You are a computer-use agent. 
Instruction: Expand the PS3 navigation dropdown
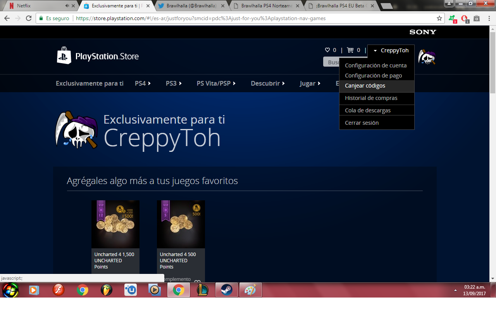coord(174,83)
